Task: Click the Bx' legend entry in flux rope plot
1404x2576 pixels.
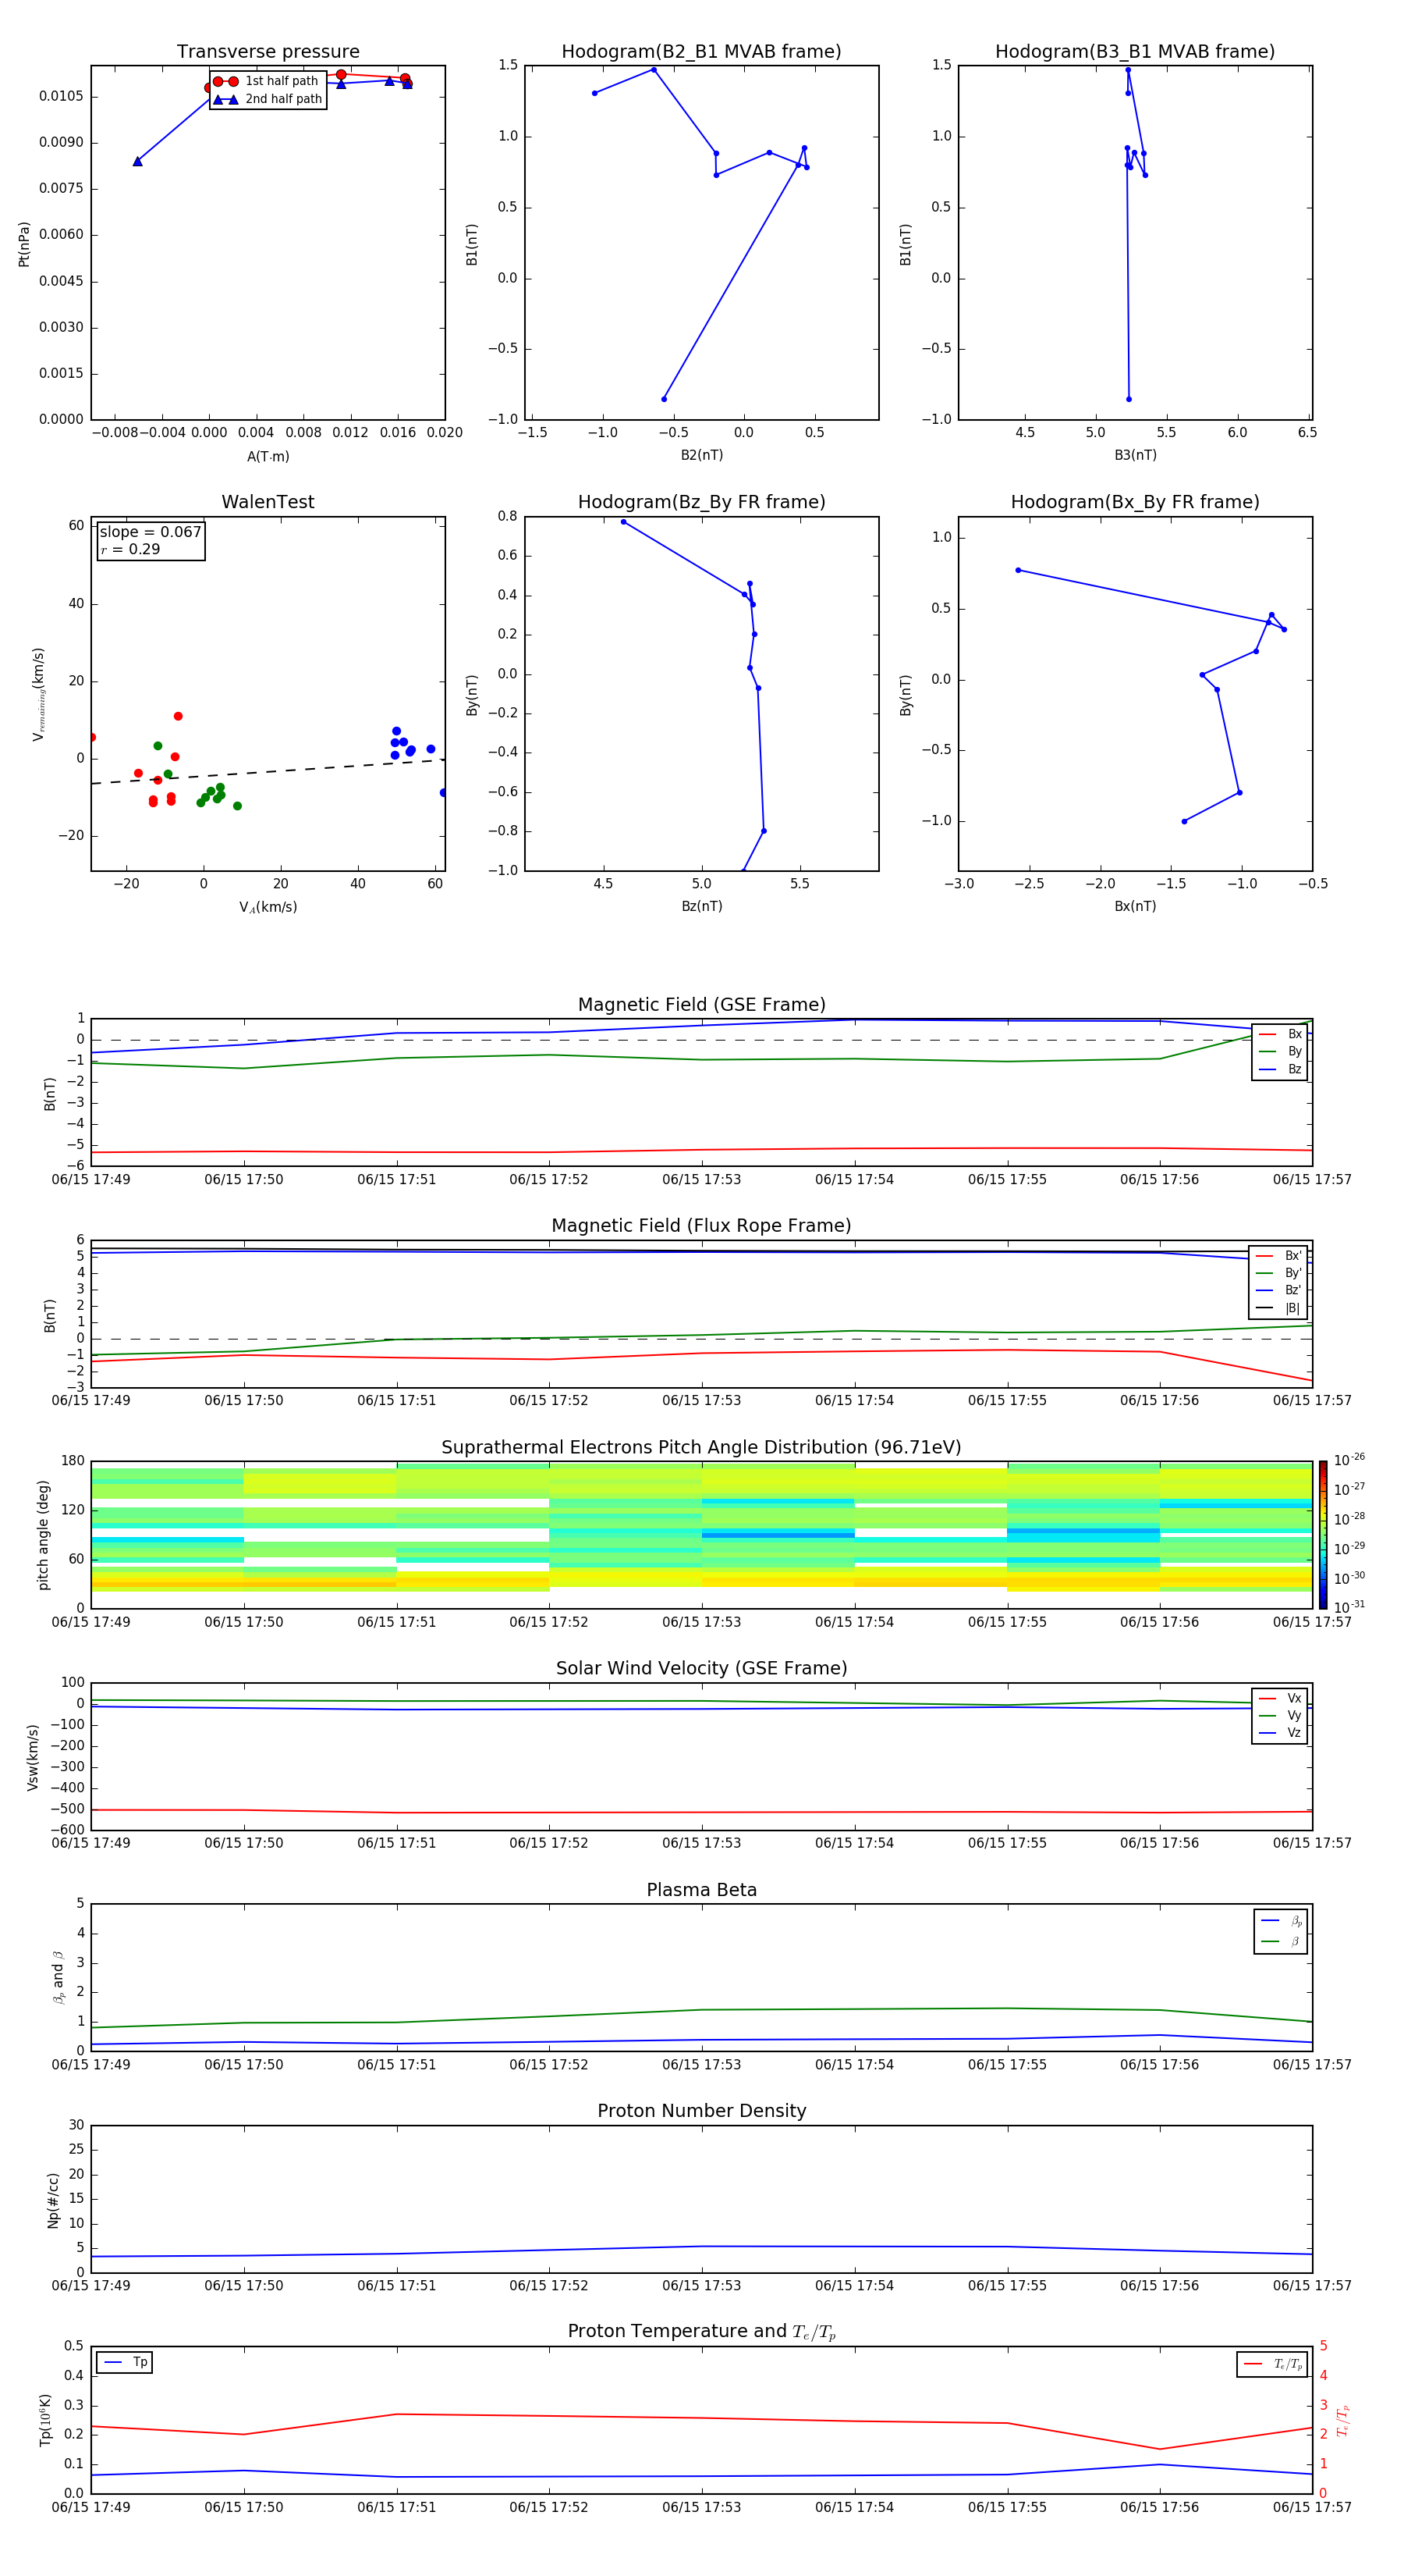Action: pyautogui.click(x=1278, y=1256)
